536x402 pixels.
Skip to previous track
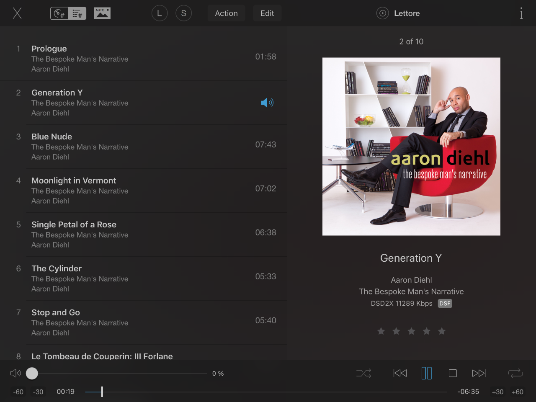(x=400, y=373)
